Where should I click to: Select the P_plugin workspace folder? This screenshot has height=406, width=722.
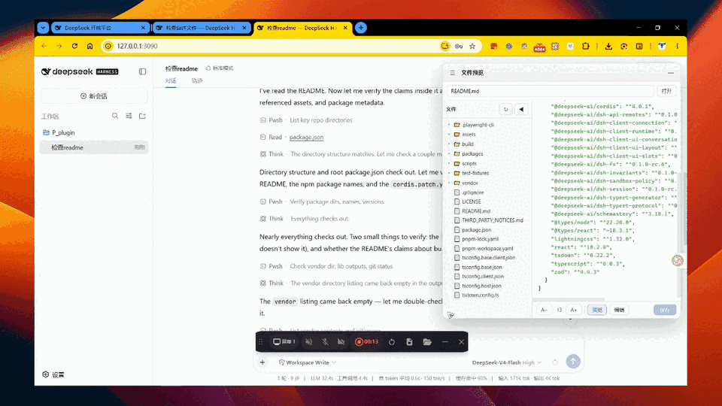(x=94, y=132)
